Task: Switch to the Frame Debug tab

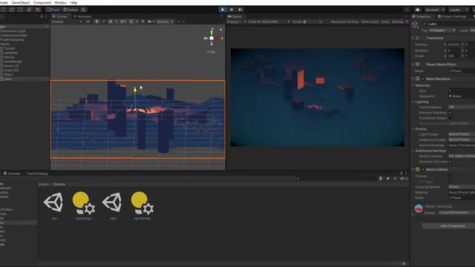Action: click(37, 174)
